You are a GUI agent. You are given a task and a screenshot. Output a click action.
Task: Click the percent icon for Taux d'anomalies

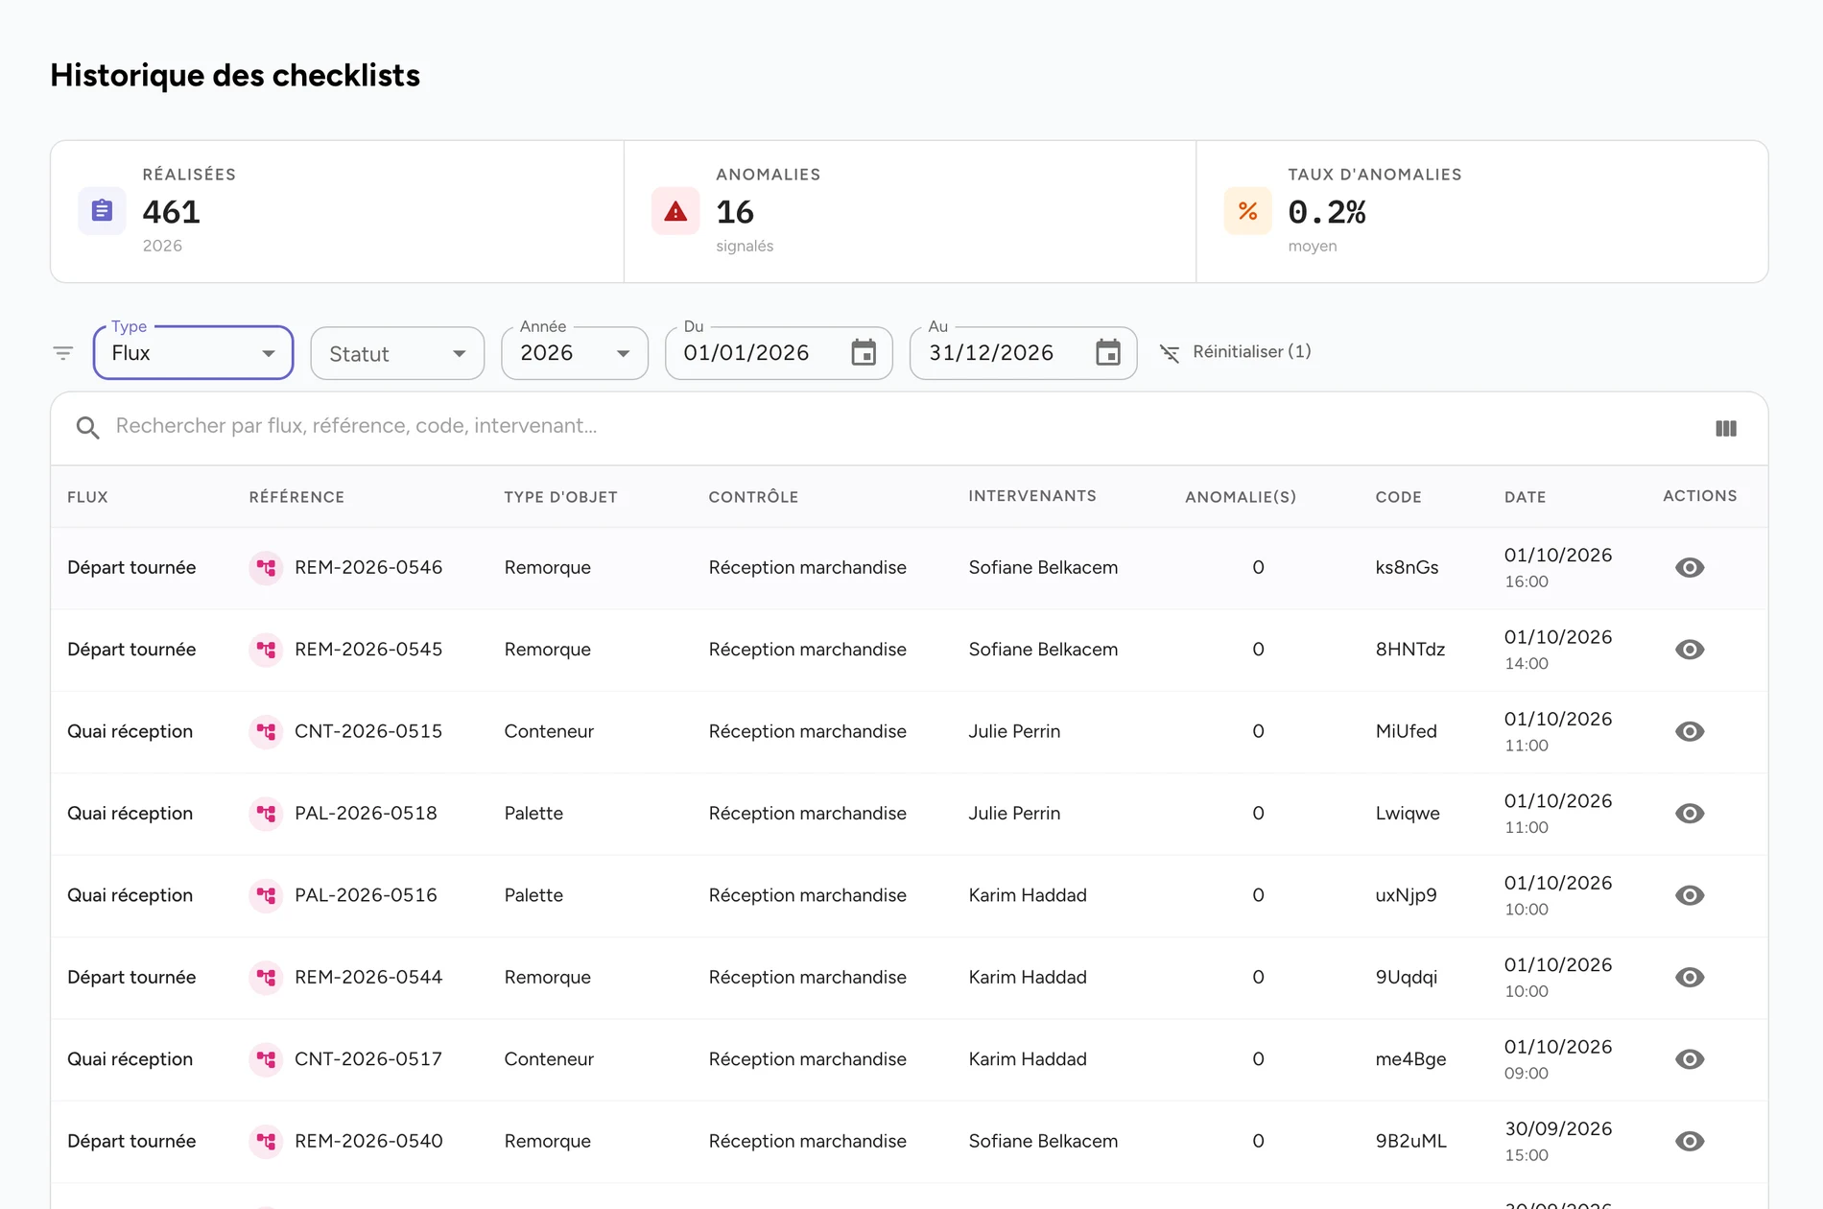1247,211
